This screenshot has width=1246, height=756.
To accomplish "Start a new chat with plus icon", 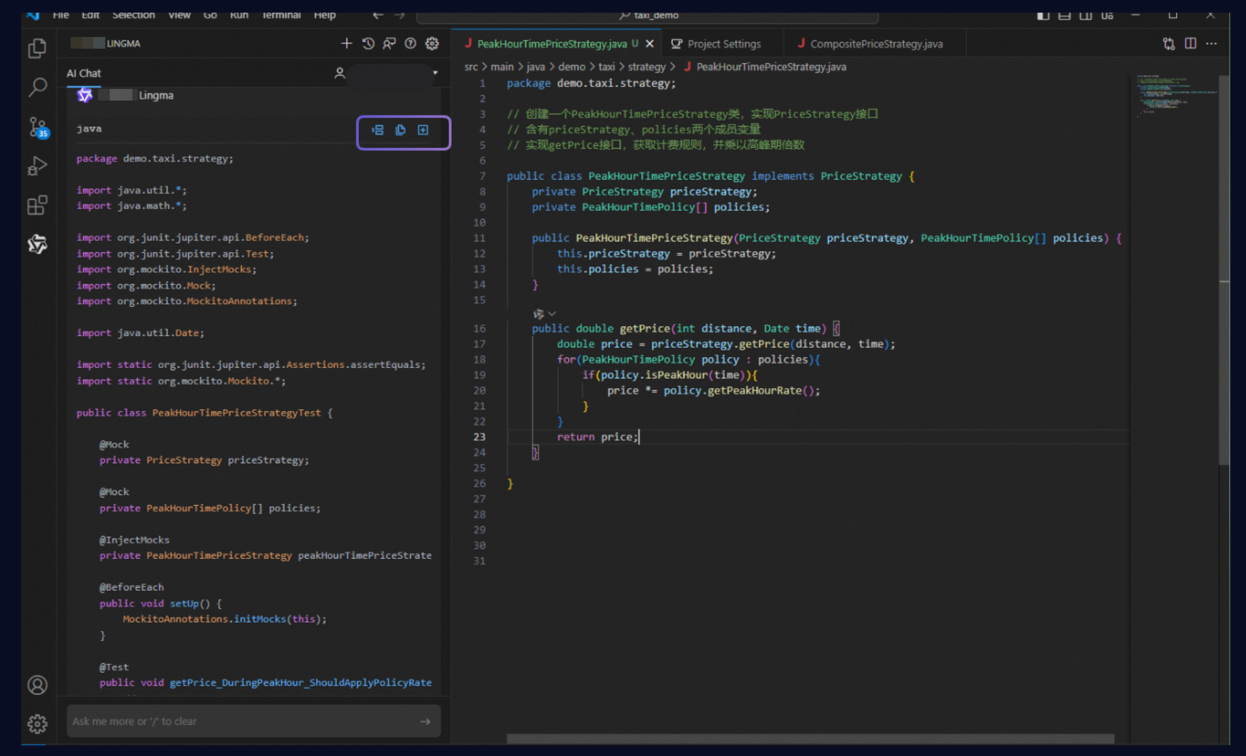I will point(347,43).
